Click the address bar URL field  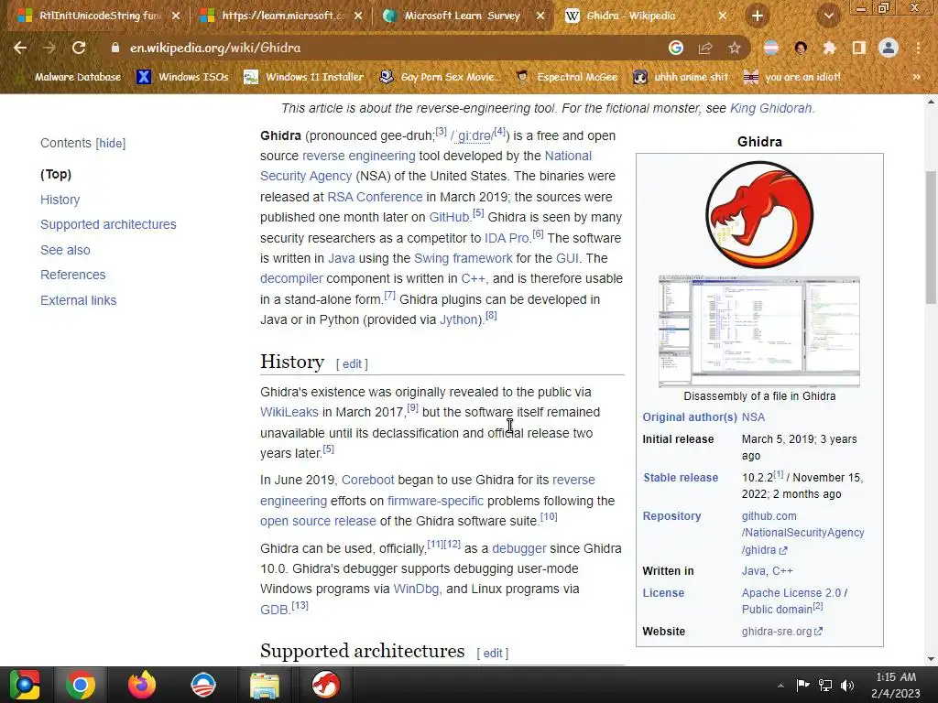coord(383,48)
